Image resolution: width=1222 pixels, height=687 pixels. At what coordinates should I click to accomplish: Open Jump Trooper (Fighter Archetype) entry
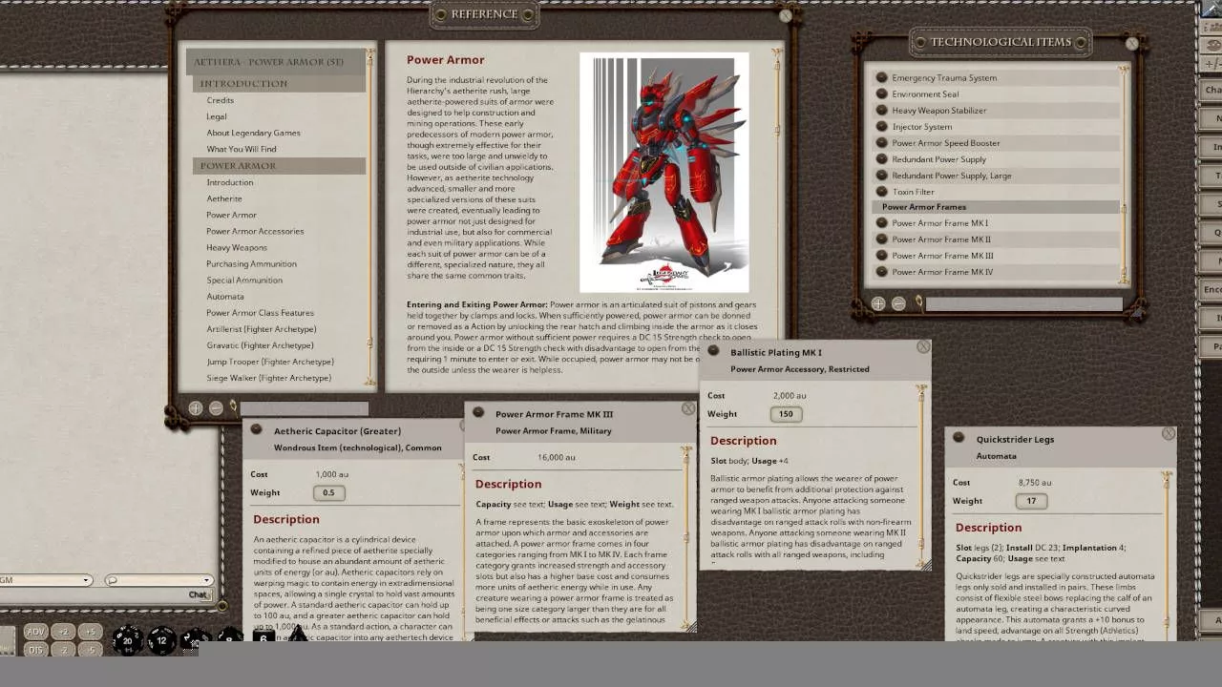pyautogui.click(x=270, y=362)
